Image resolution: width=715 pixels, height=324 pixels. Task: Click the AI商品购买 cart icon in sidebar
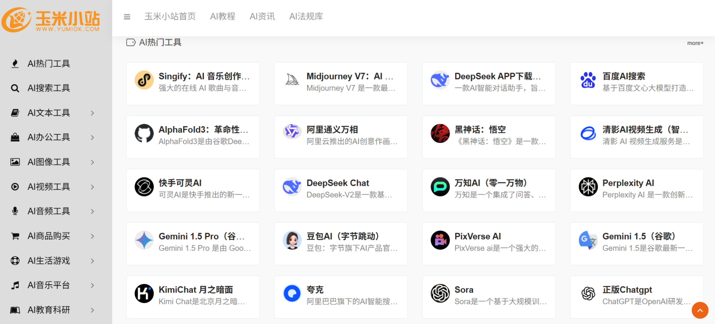coord(15,236)
